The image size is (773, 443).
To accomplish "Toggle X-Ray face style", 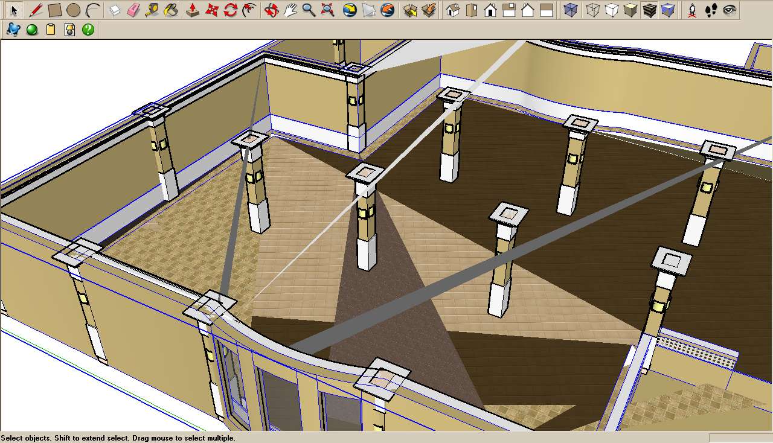I will pyautogui.click(x=570, y=10).
